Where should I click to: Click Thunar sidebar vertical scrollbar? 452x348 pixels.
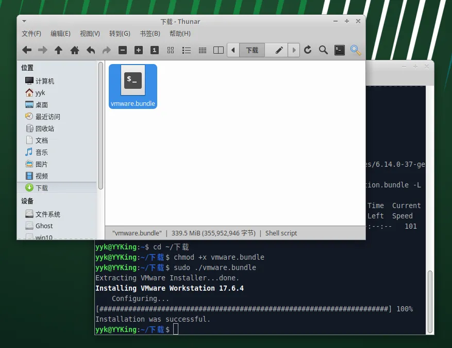(101, 126)
